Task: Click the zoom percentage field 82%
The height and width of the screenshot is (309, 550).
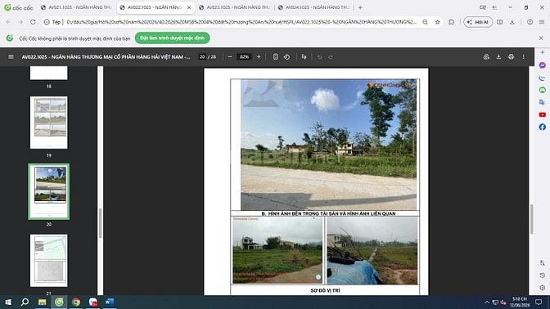Action: pos(245,56)
